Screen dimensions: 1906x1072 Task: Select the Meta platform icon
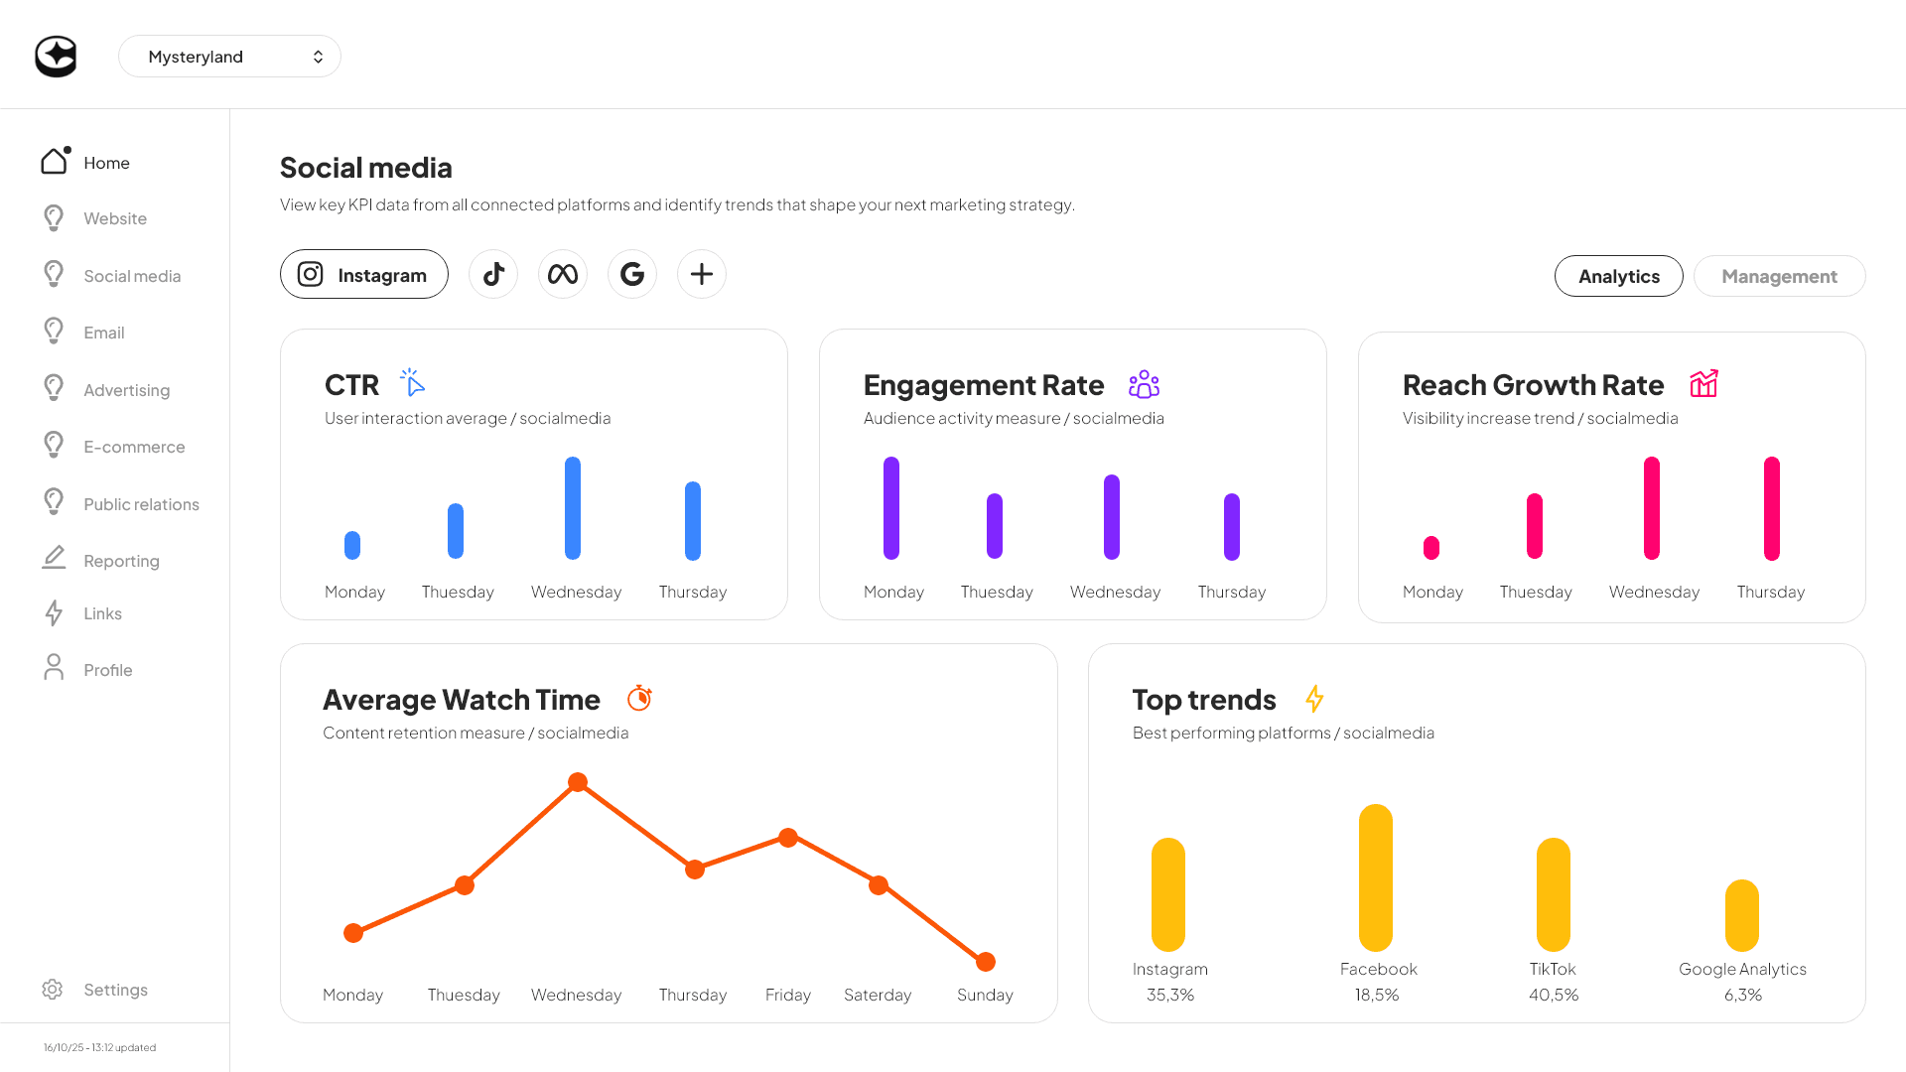[563, 274]
